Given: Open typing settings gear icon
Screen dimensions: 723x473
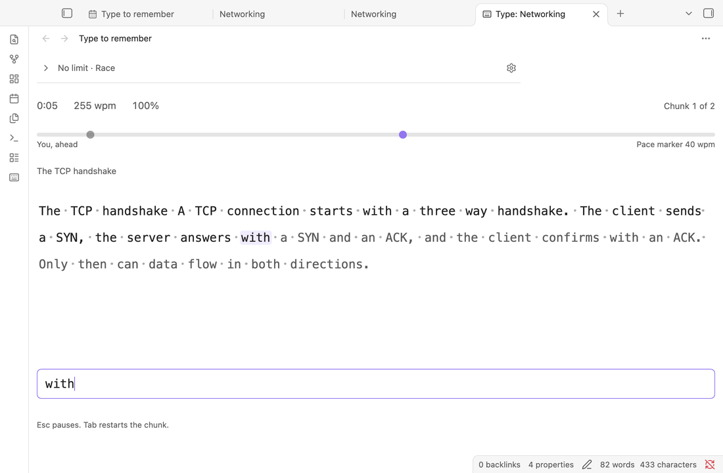Looking at the screenshot, I should click(x=511, y=68).
